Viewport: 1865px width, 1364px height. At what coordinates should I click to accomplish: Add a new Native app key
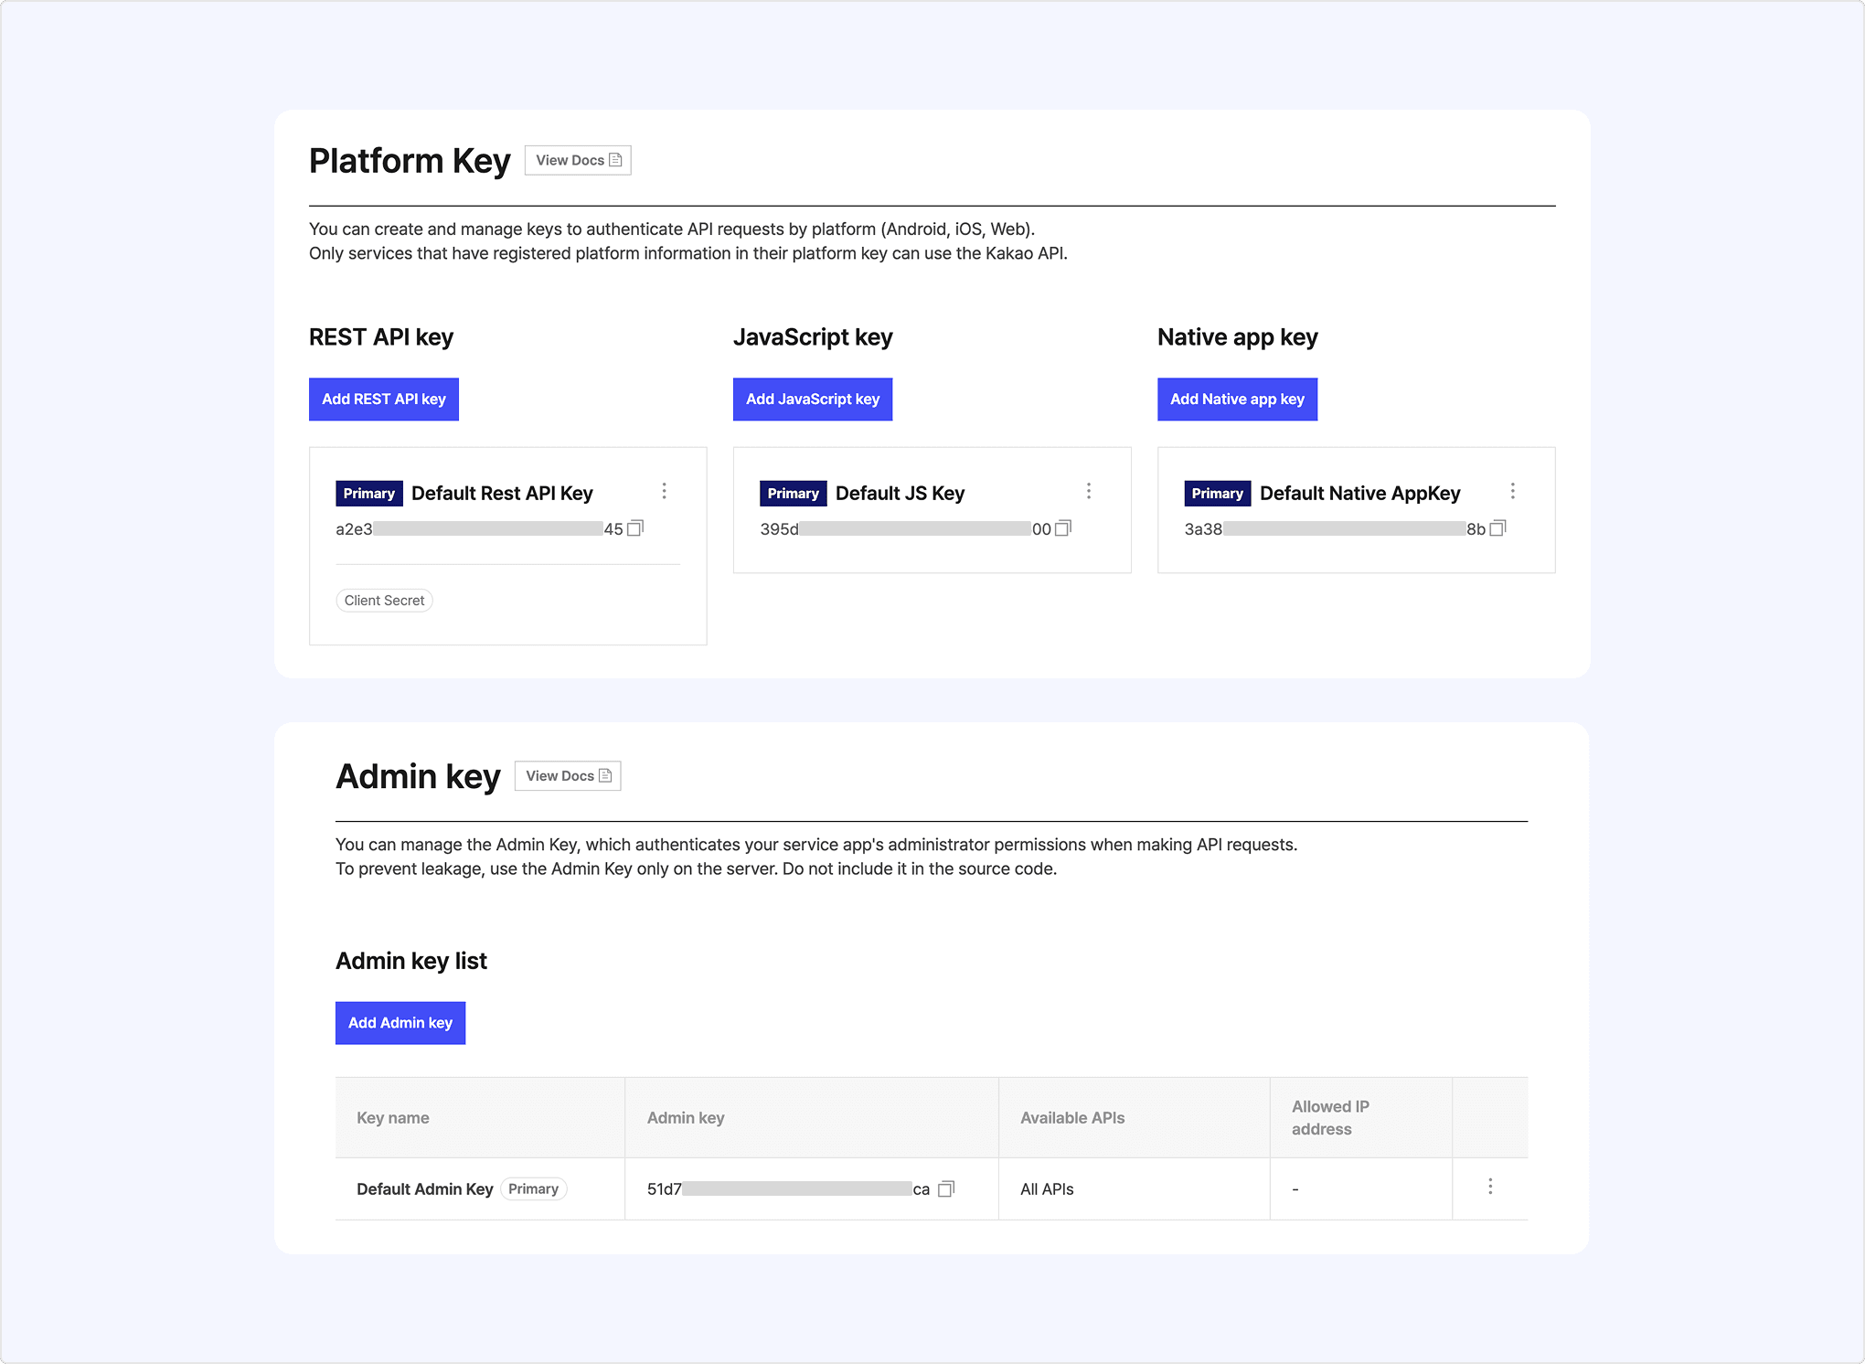(1237, 400)
